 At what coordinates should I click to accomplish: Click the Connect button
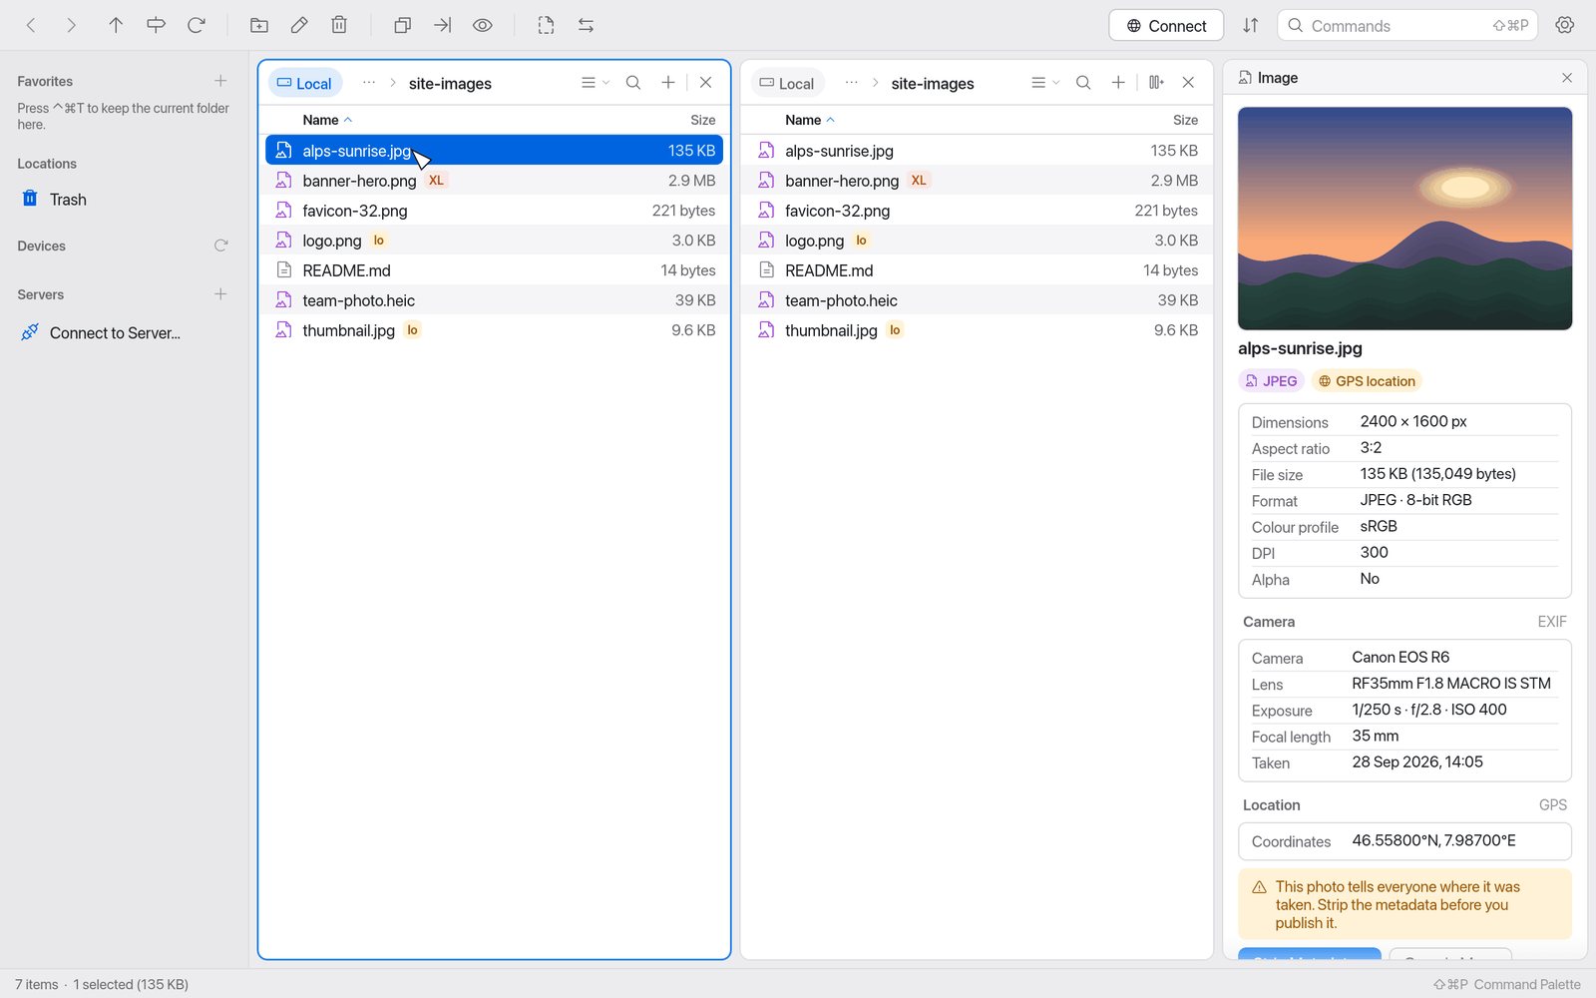coord(1166,26)
